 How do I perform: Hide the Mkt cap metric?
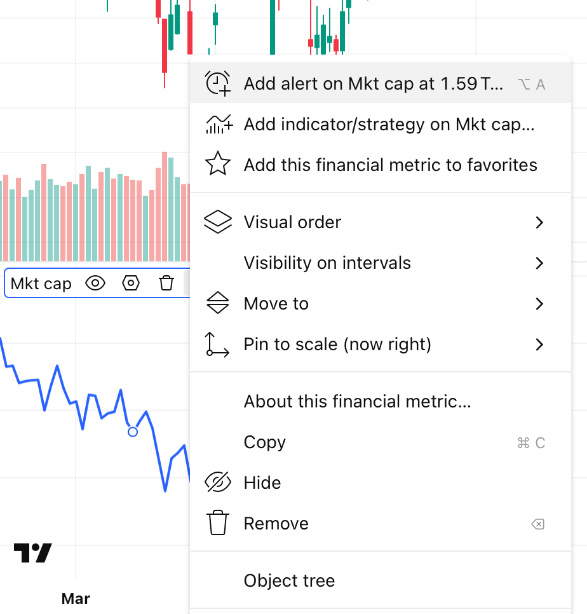point(381,482)
